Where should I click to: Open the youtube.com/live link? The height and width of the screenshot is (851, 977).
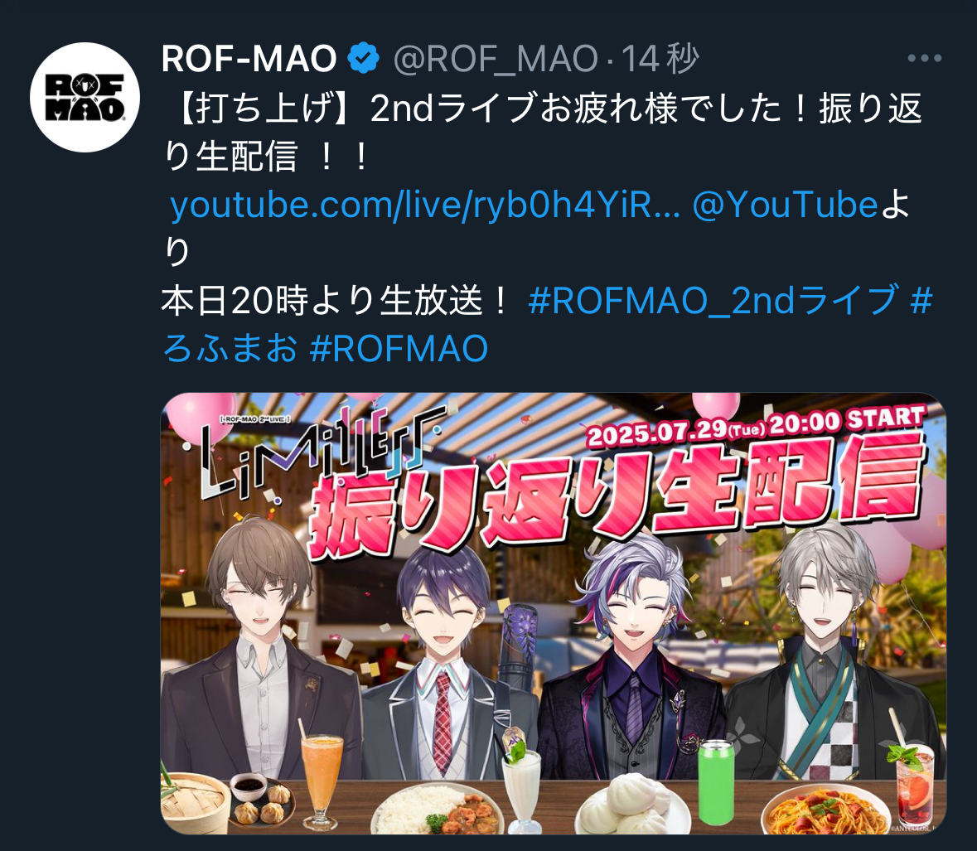(425, 205)
